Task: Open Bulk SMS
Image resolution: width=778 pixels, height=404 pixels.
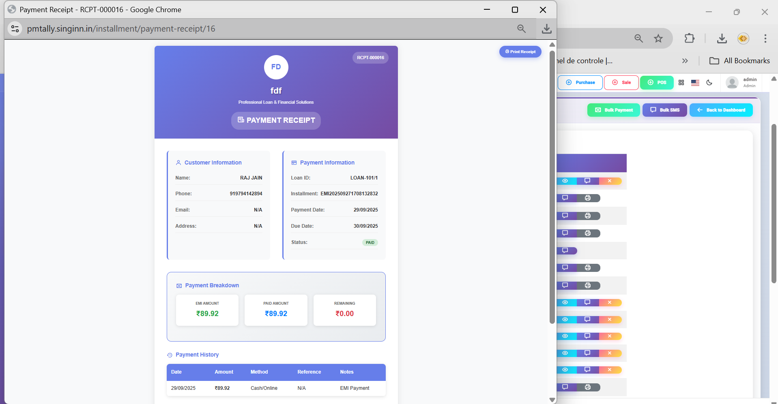Action: (664, 110)
